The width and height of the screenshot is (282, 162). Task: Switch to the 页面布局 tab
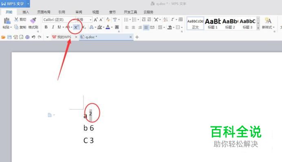click(44, 12)
